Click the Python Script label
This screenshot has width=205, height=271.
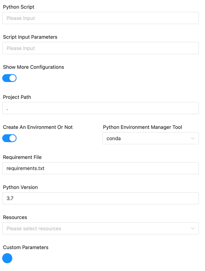point(19,7)
